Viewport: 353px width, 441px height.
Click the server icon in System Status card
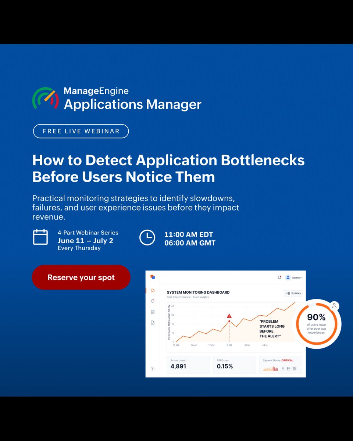click(289, 369)
